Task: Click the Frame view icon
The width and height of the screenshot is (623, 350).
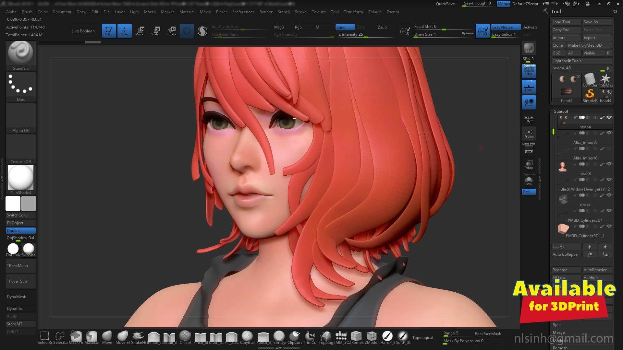Action: (529, 134)
